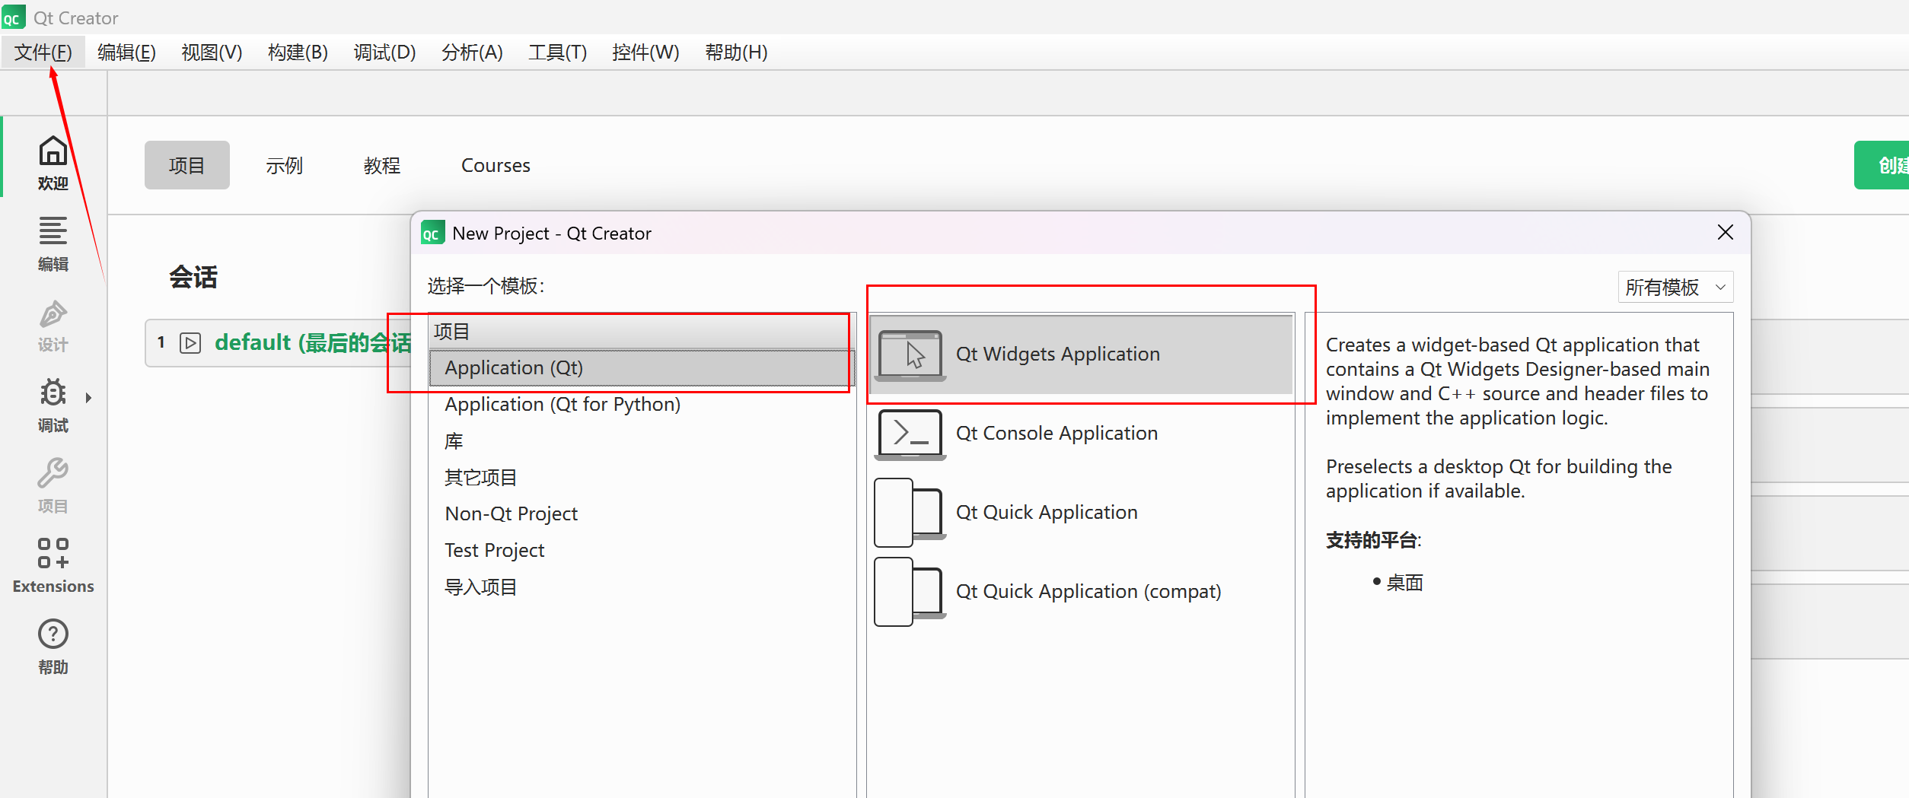Open the 编辑(E) menu
The height and width of the screenshot is (798, 1909).
126,52
